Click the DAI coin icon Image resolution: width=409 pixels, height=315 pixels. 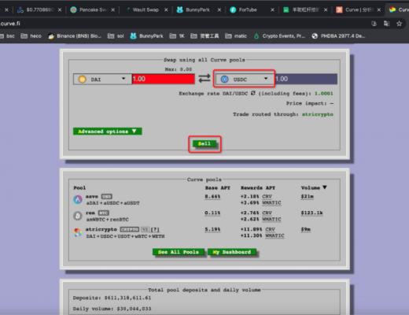tap(82, 80)
